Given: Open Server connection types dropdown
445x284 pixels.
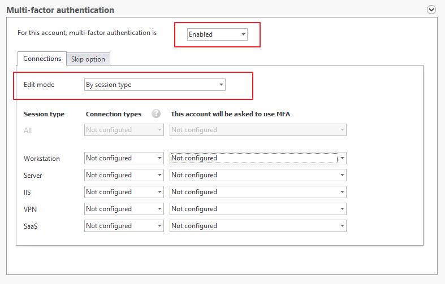Looking at the screenshot, I should [124, 175].
